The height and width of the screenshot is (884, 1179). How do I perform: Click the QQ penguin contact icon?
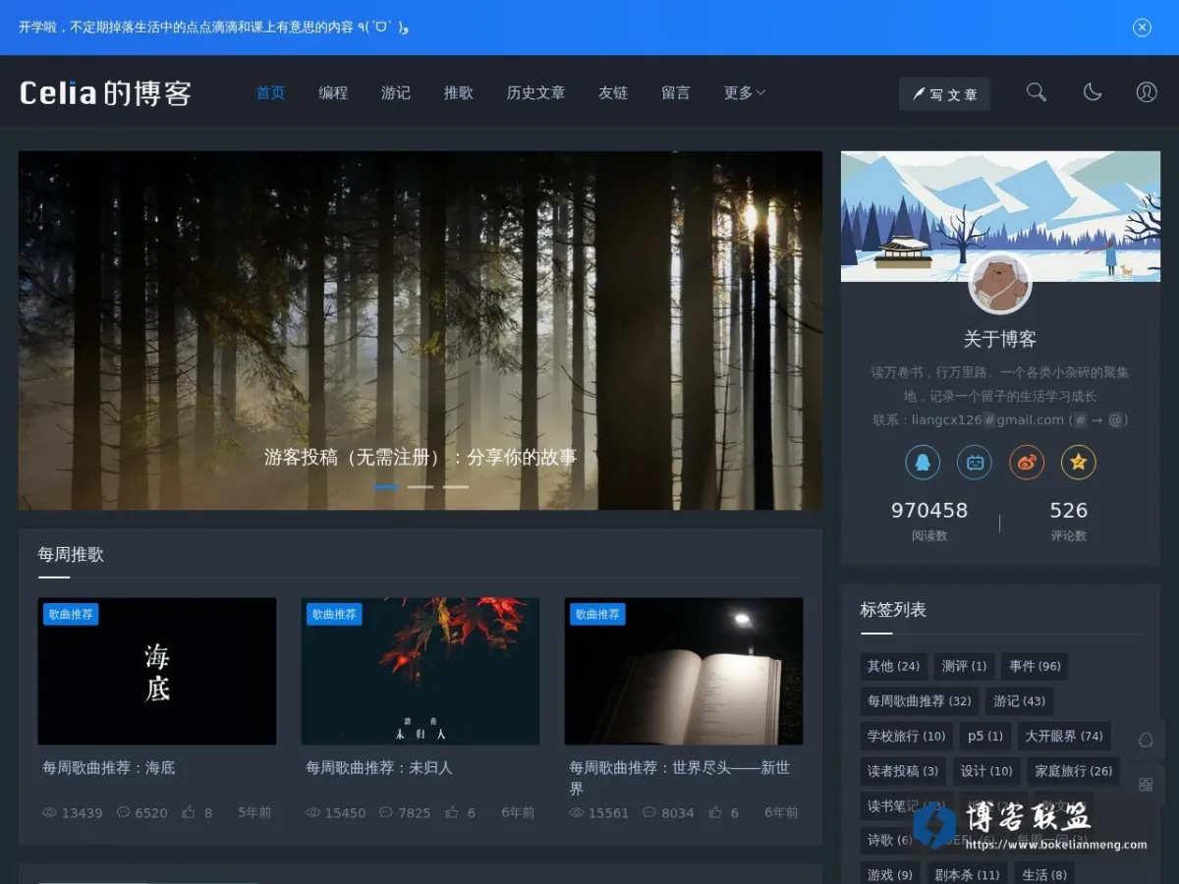click(x=923, y=463)
